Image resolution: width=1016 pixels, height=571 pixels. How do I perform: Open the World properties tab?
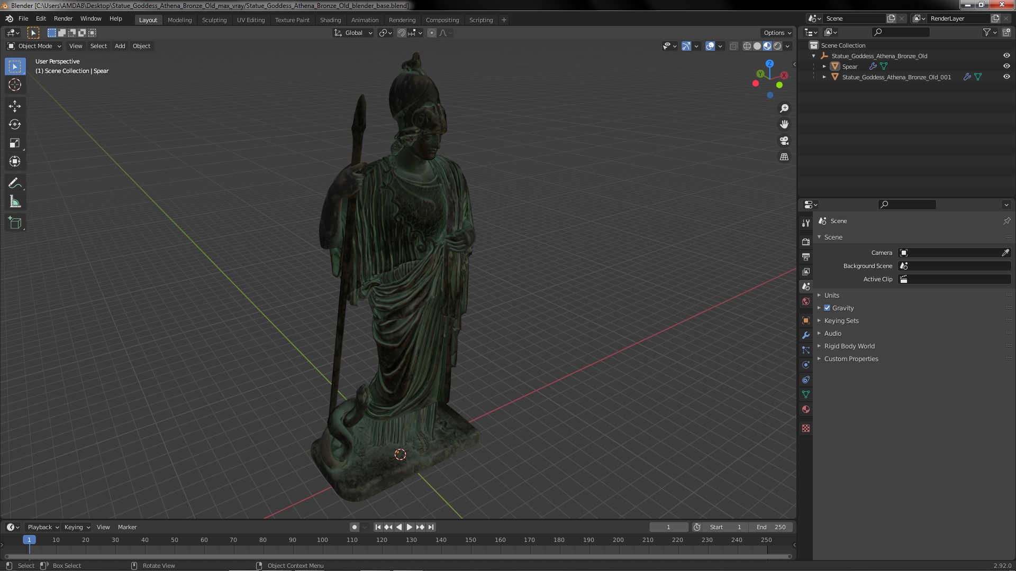coord(806,301)
